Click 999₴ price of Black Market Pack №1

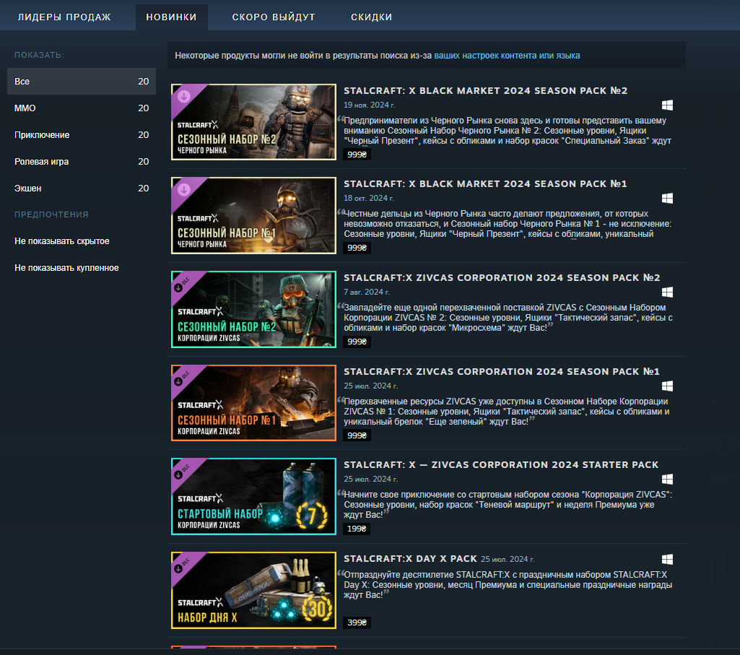(x=357, y=248)
